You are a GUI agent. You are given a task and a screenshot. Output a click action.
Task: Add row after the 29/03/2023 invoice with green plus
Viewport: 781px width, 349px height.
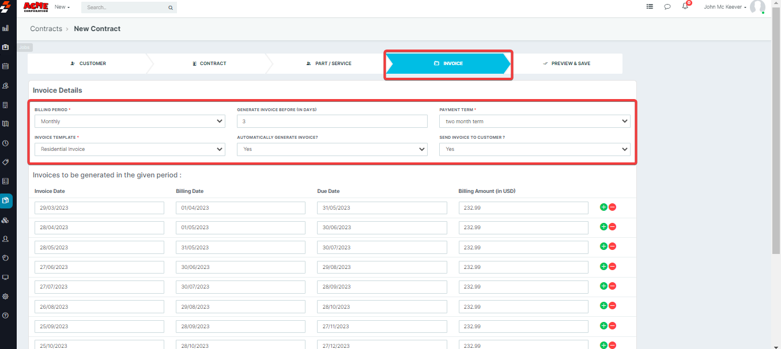603,207
